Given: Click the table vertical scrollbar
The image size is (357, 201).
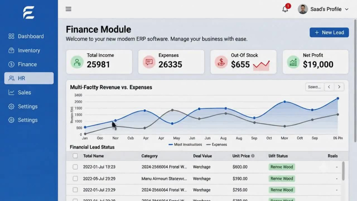Looking at the screenshot, I should pos(343,171).
